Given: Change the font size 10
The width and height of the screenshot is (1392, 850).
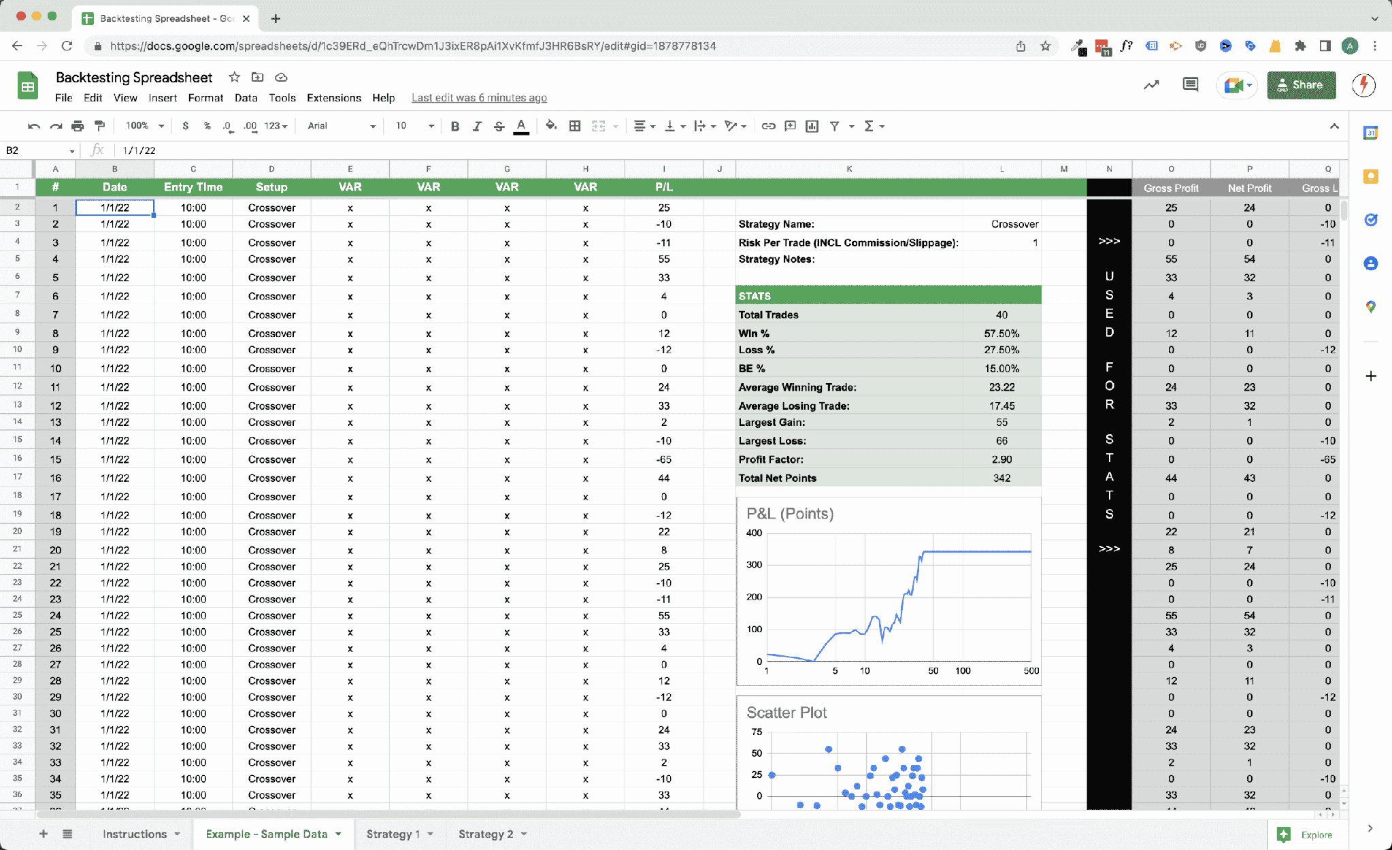Looking at the screenshot, I should [414, 126].
